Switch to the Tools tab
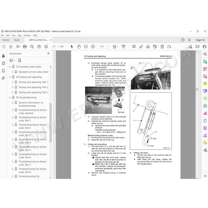208x208 pixels. click(x=17, y=40)
